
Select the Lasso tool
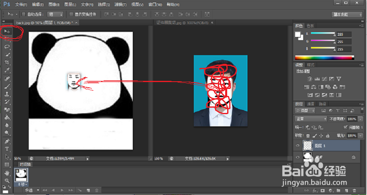point(7,47)
